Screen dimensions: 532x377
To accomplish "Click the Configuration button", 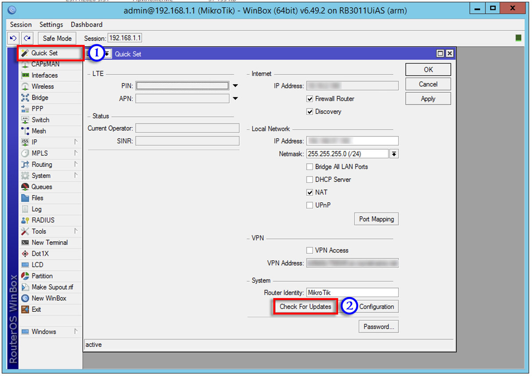I will 376,306.
